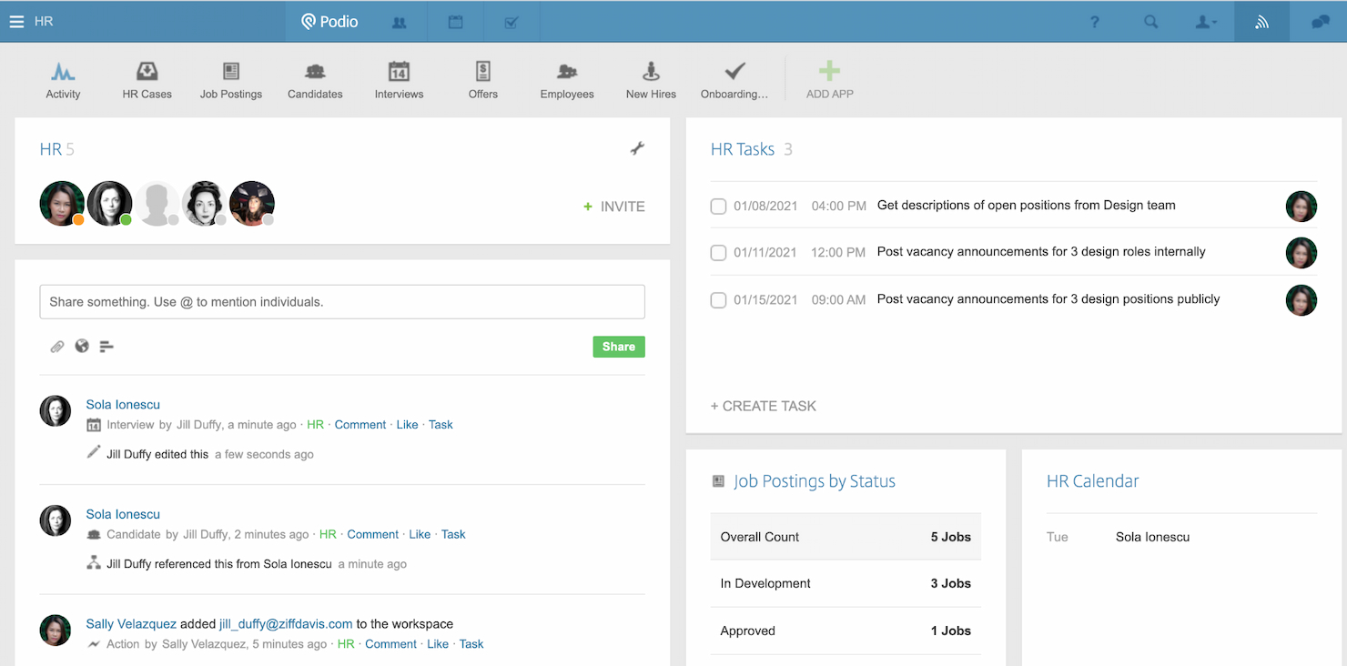Open the notifications feed icon
Image resolution: width=1347 pixels, height=666 pixels.
point(1261,22)
